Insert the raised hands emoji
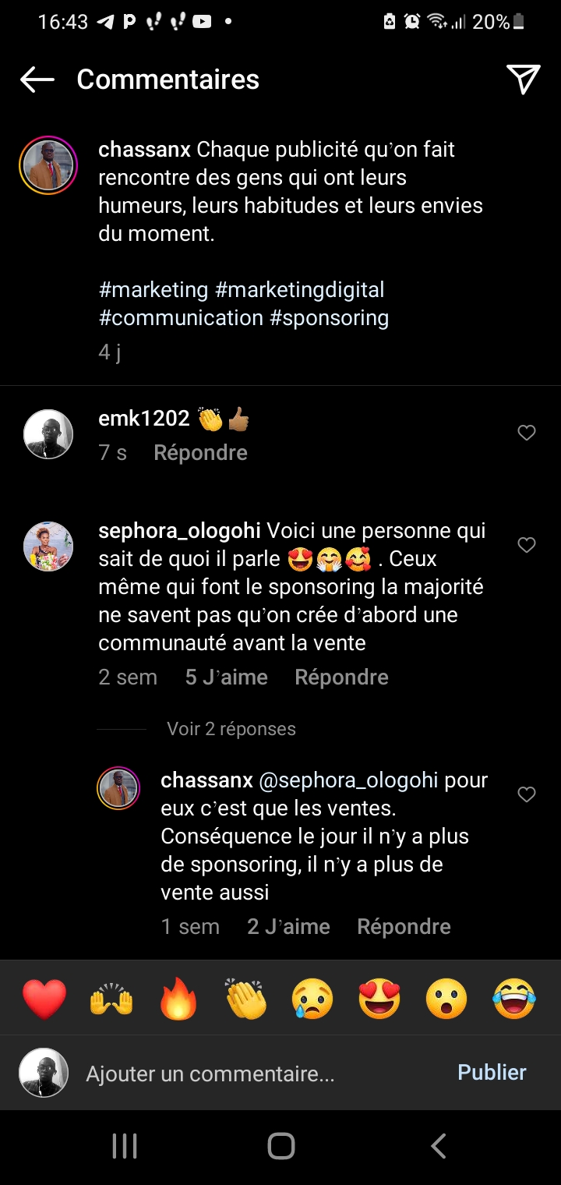 (111, 999)
